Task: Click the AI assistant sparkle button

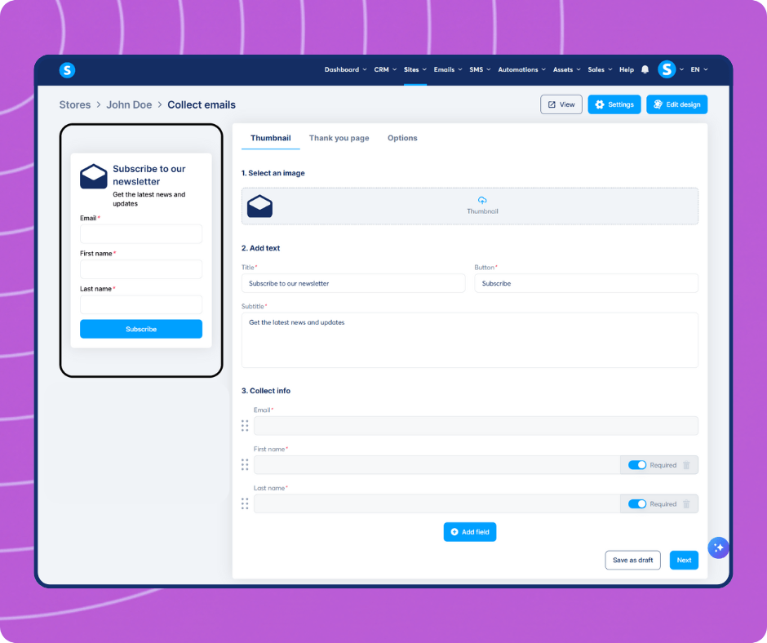Action: 718,548
